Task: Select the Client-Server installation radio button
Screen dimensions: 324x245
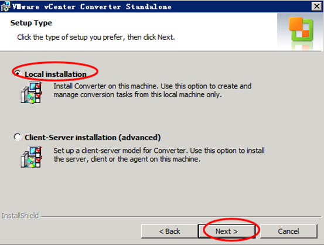Action: (18, 137)
